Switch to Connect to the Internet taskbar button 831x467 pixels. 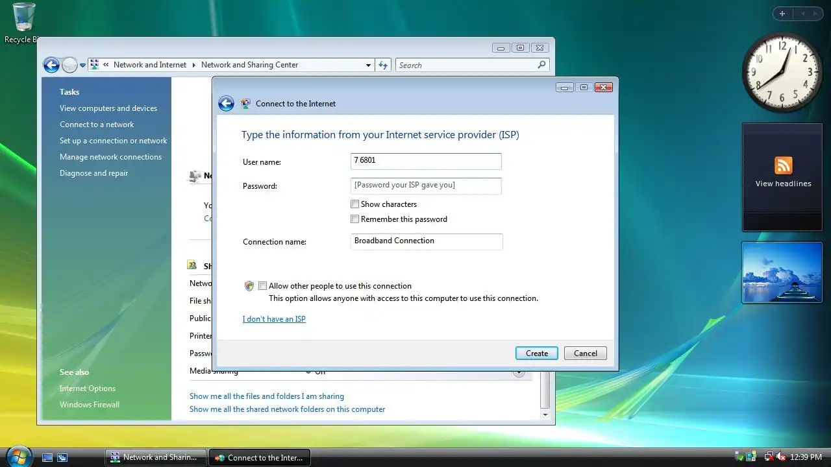pyautogui.click(x=260, y=457)
